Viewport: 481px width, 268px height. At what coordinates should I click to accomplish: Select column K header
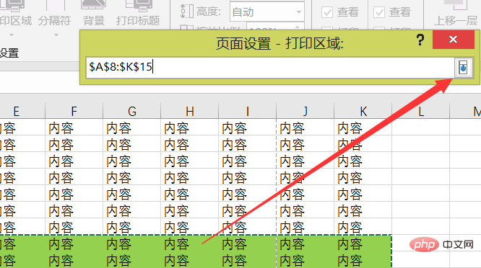363,111
